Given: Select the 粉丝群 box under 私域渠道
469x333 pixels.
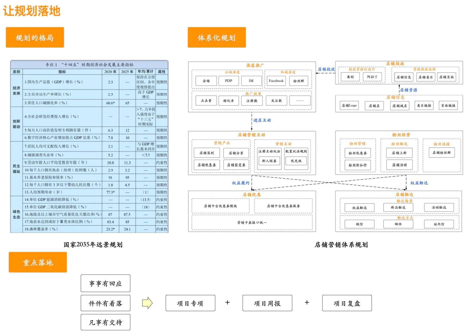Looking at the screenshot, I should tap(299, 81).
